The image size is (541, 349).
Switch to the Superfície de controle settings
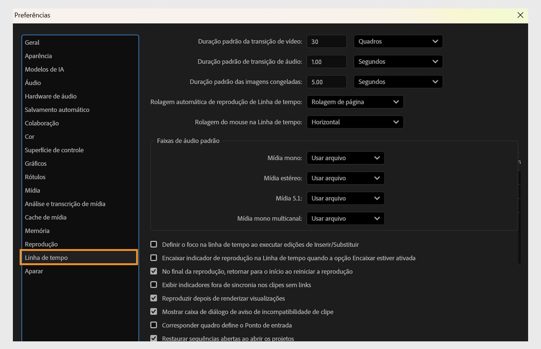[54, 150]
